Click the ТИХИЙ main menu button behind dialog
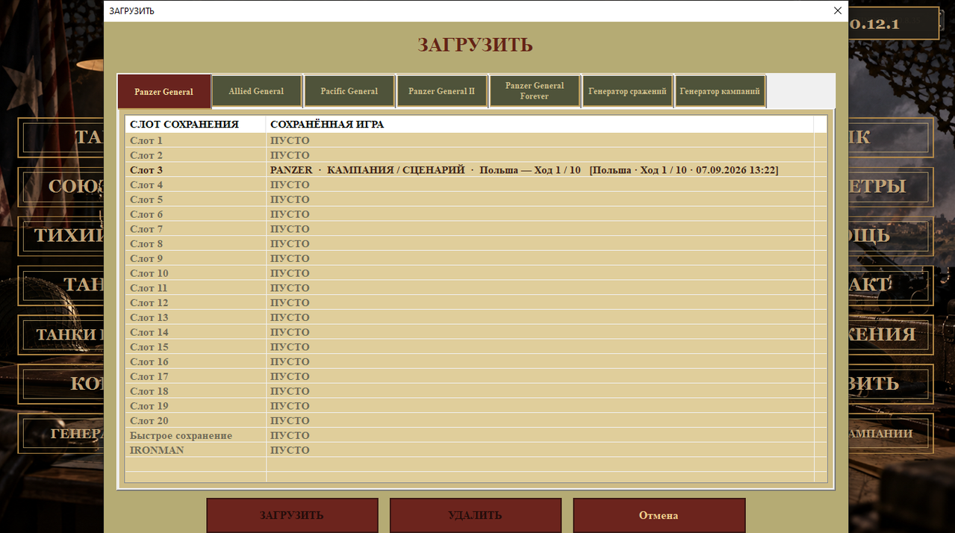This screenshot has height=533, width=955. (61, 235)
